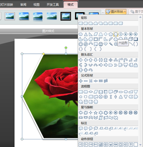The image size is (143, 147).
Task: Choose the diamond basic shape
Action: [x=106, y=34]
